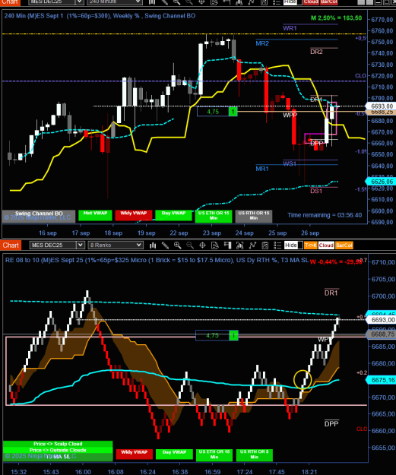Image resolution: width=396 pixels, height=475 pixels.
Task: Open the data box icon in Renko toolbar
Action: (215, 245)
